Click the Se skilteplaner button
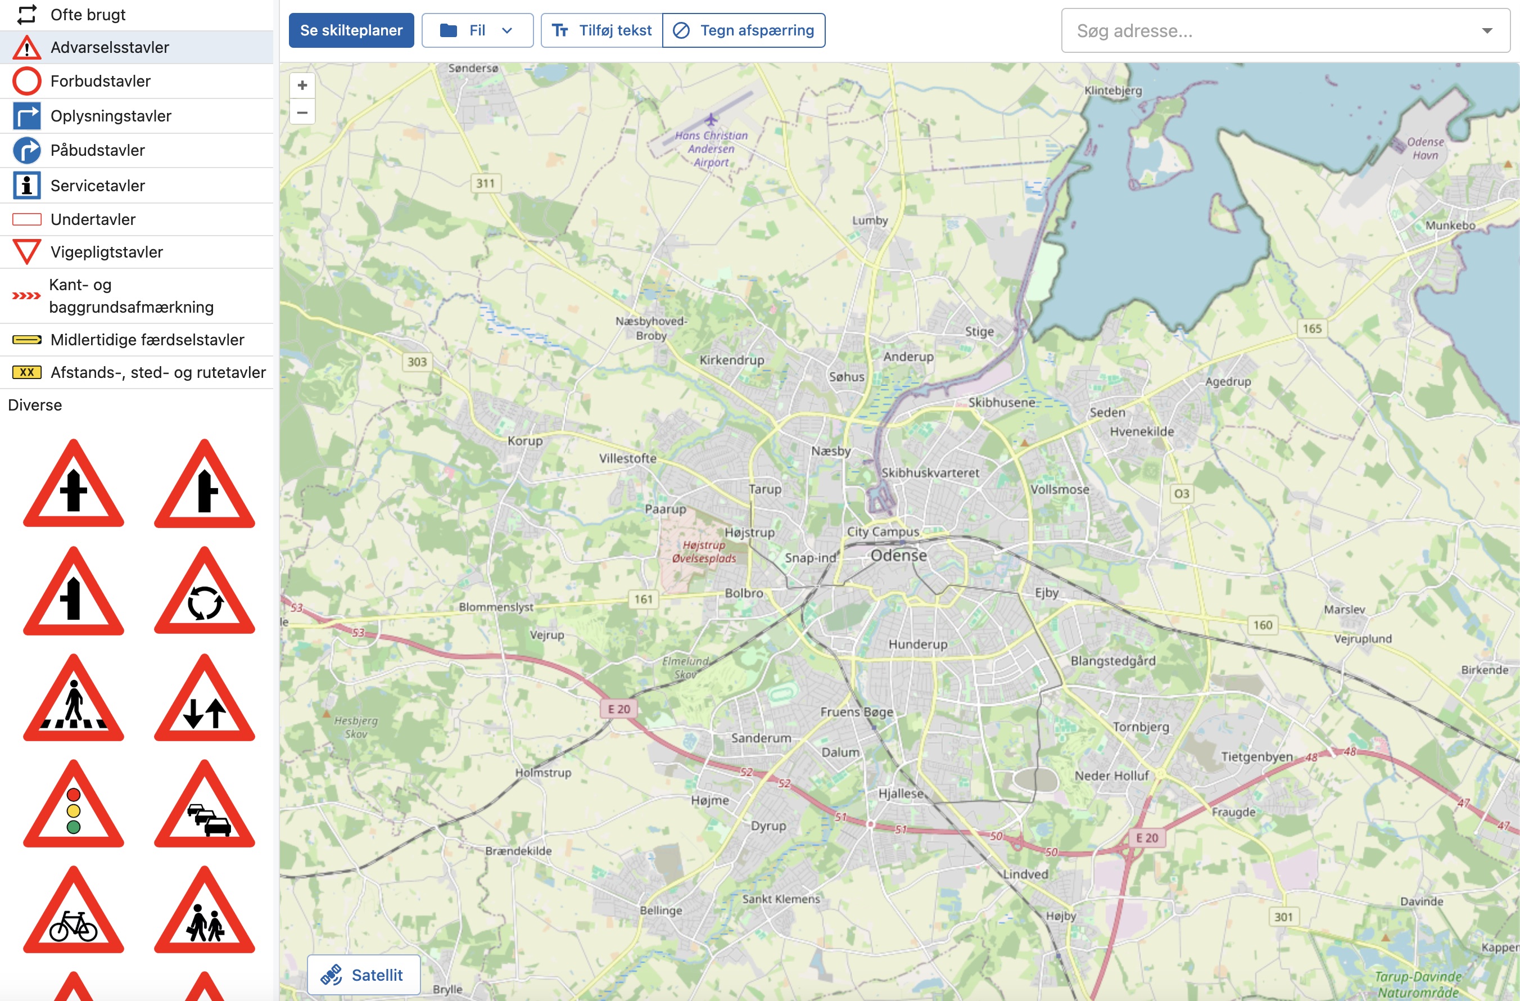 pos(351,30)
